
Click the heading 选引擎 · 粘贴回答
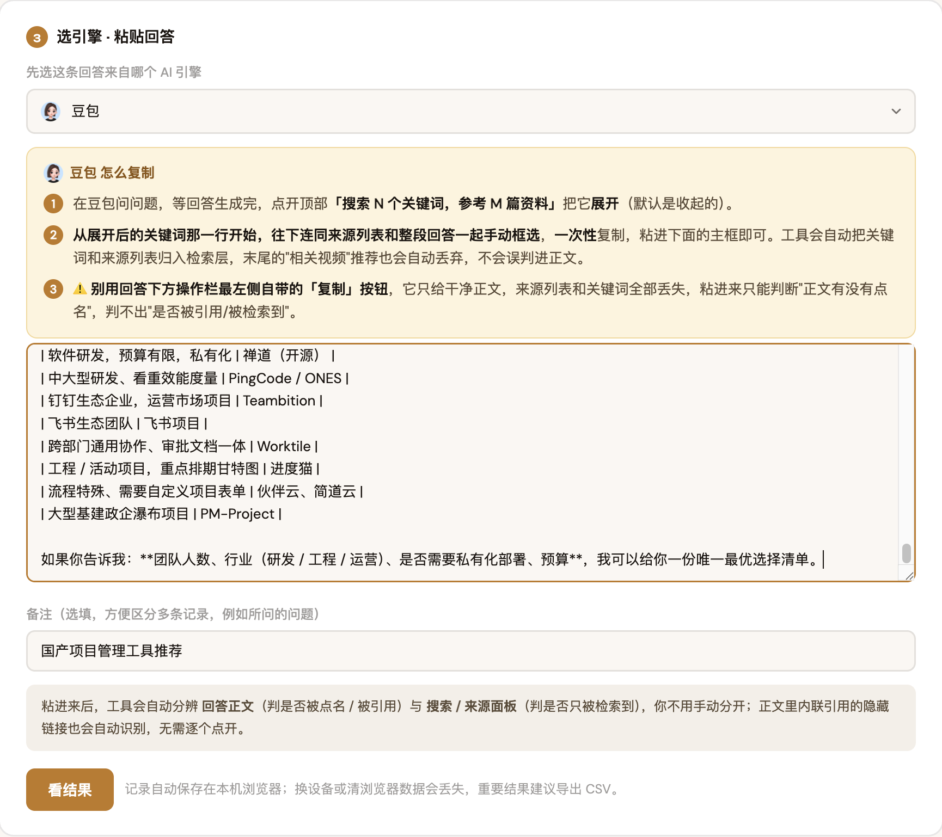(x=115, y=37)
